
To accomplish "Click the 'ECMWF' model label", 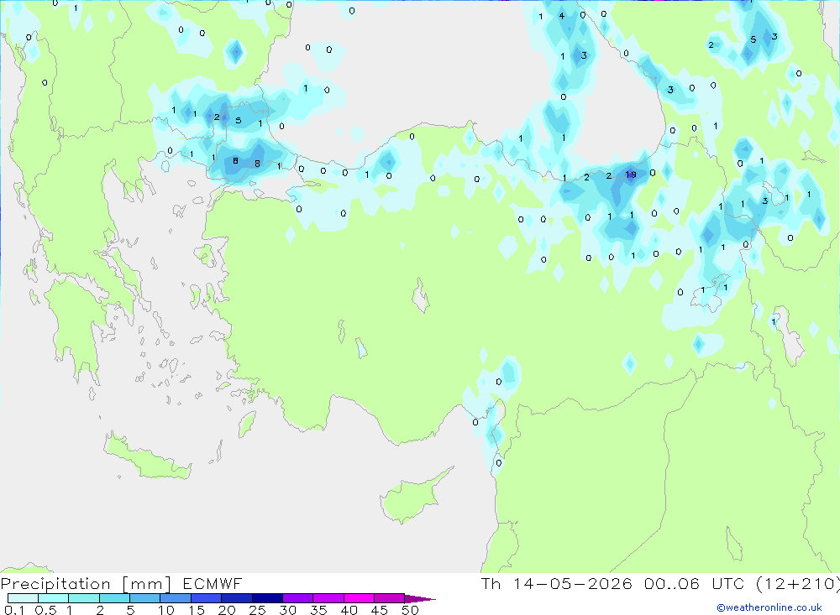I will point(213,583).
